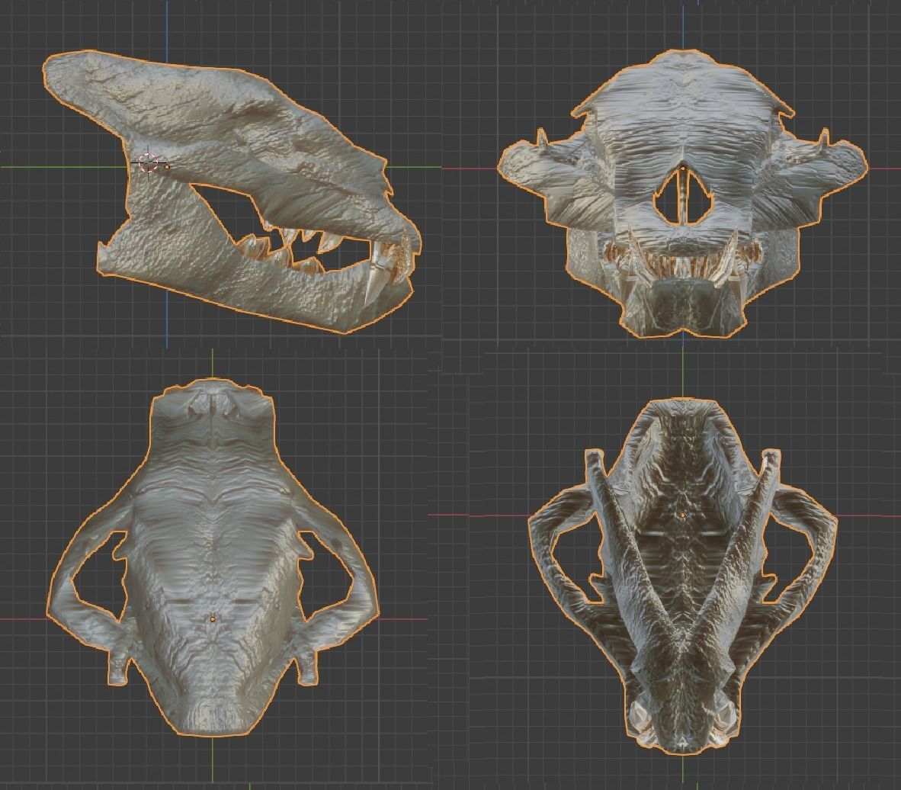Screen dimensions: 901x790
Task: Click the orange origin dot on front-view skull
Action: tap(683, 169)
